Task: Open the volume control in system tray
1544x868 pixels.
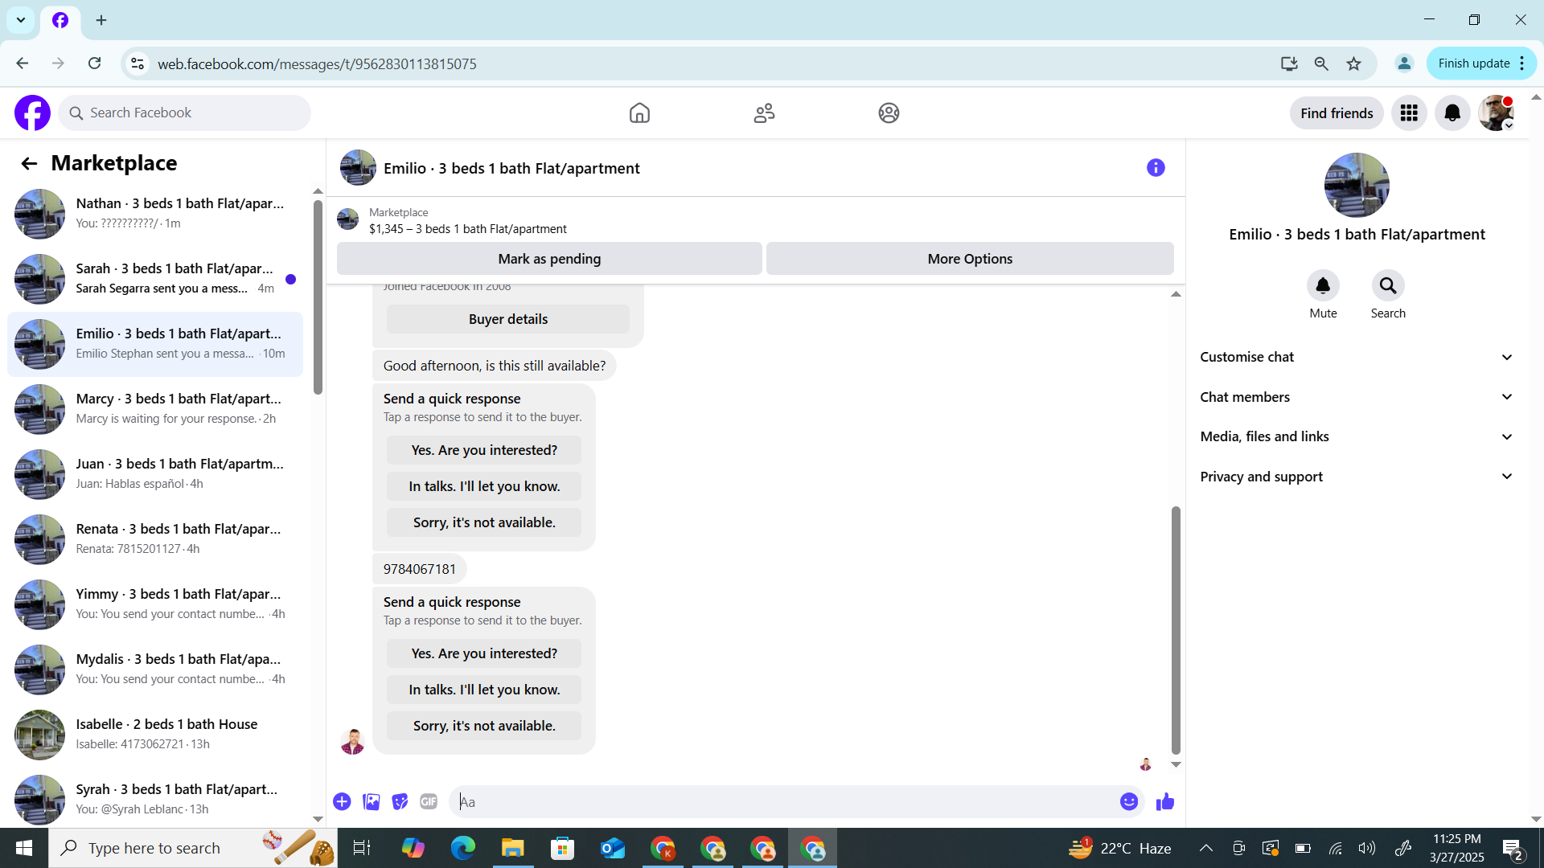Action: [x=1367, y=848]
